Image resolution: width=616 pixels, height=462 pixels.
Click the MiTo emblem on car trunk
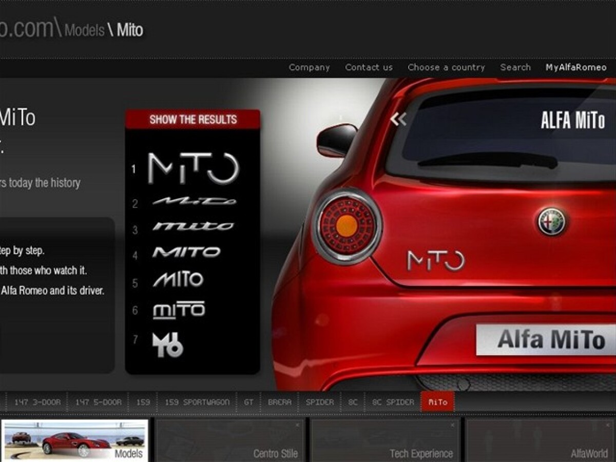pos(436,260)
